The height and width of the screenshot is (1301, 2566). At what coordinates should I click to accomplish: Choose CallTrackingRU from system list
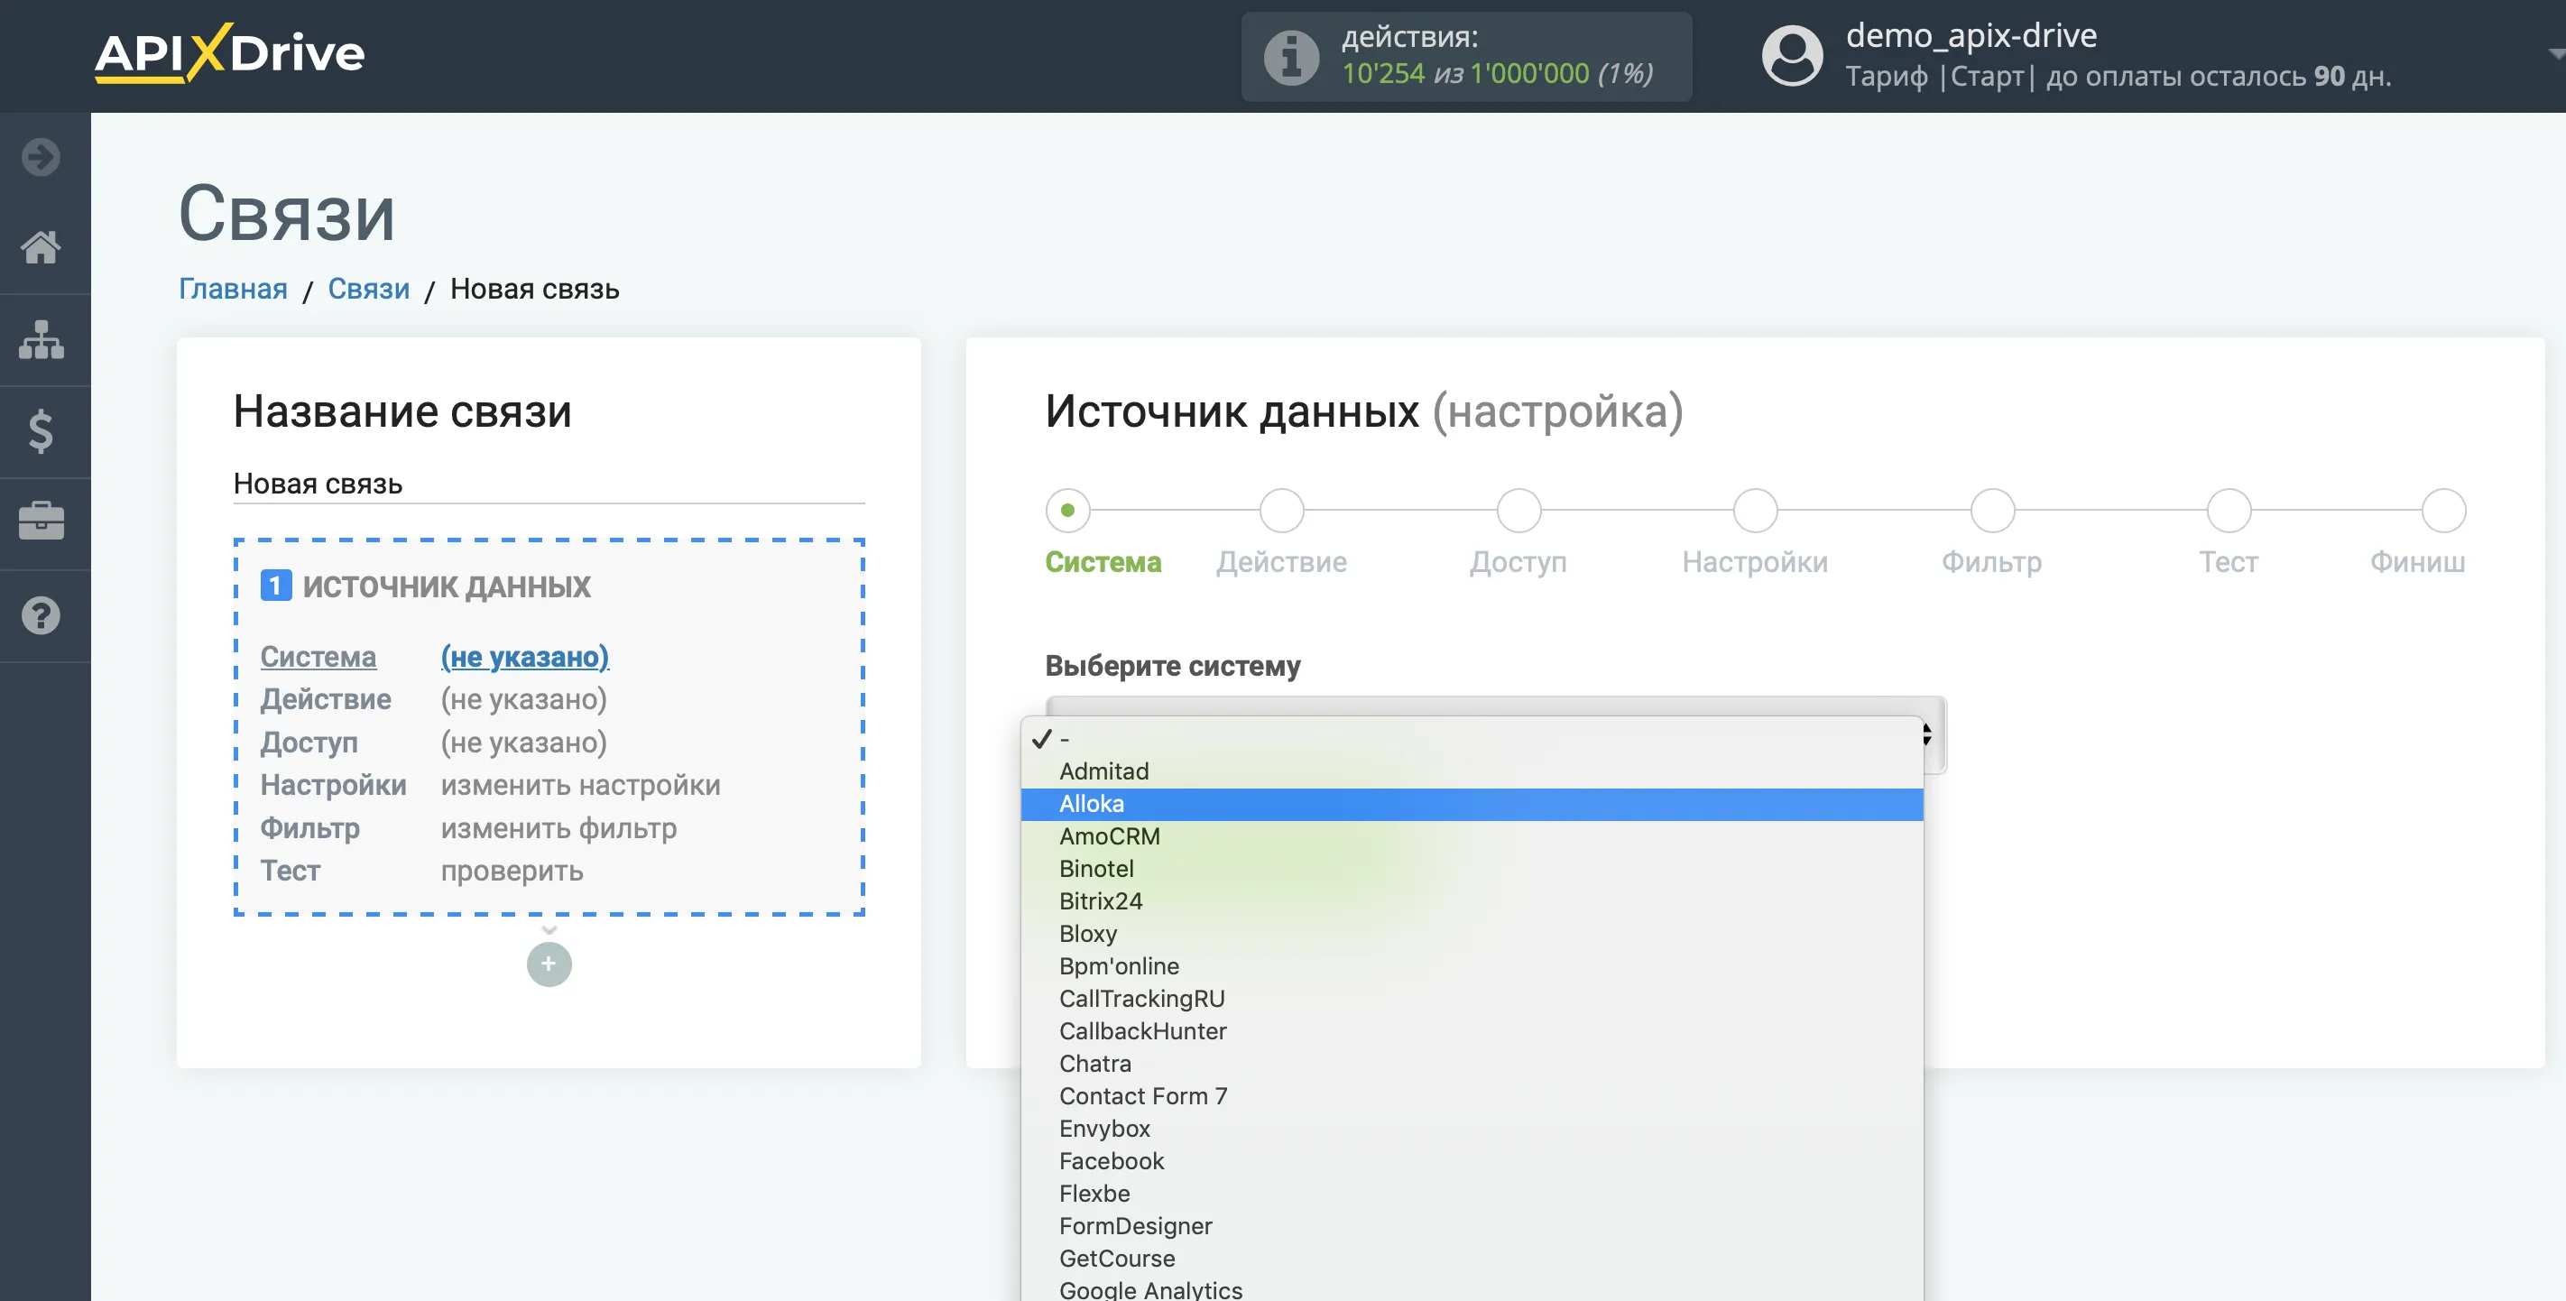pos(1472,999)
